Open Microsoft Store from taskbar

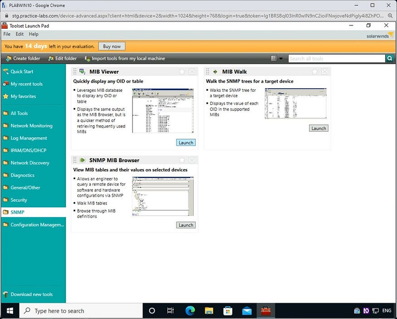tap(228, 311)
